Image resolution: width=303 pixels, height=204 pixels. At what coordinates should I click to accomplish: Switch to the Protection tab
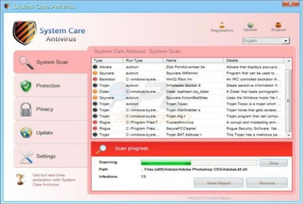51,86
